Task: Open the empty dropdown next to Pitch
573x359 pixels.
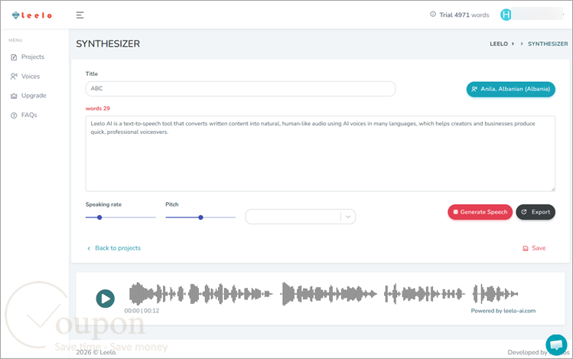Action: point(301,217)
